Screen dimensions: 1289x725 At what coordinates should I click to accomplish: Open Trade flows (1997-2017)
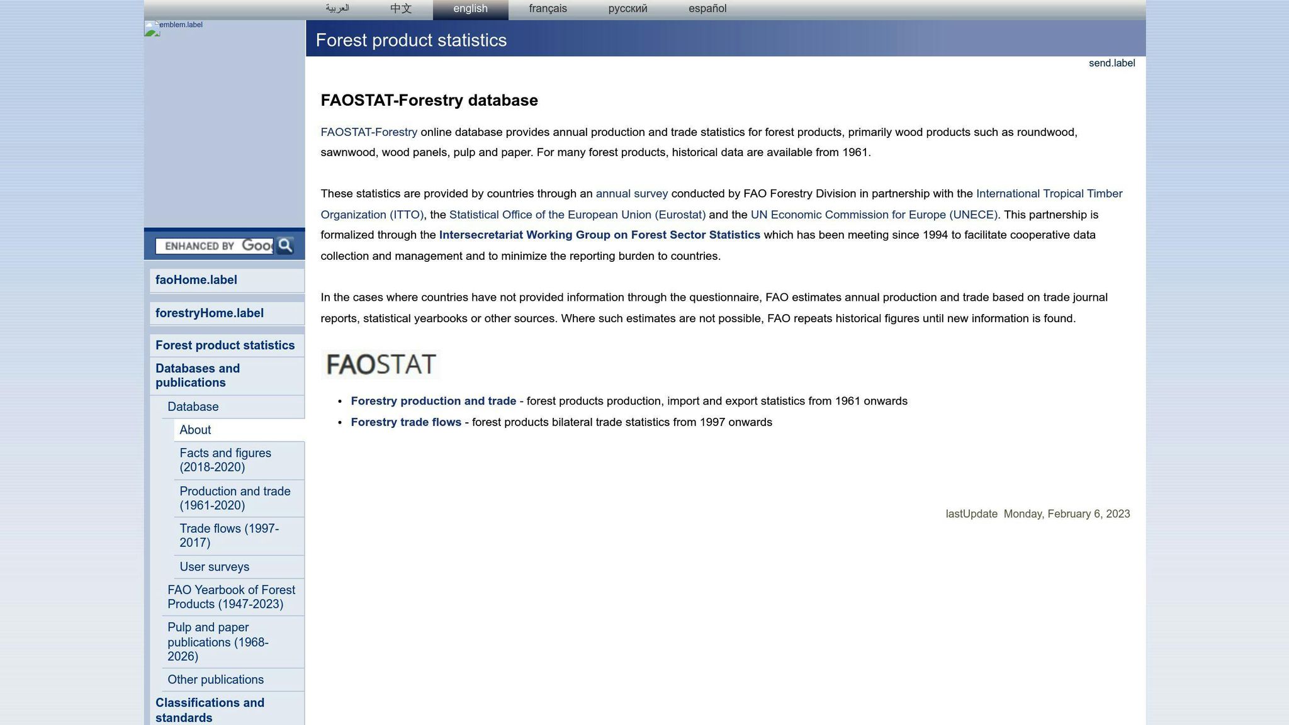[239, 536]
